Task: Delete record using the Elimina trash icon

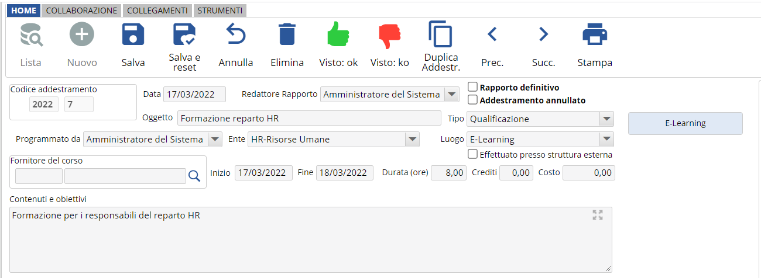Action: 287,35
